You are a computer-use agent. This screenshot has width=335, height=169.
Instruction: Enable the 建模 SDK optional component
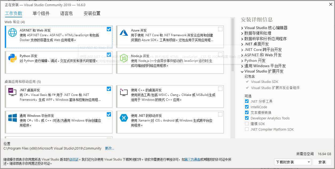pyautogui.click(x=247, y=124)
